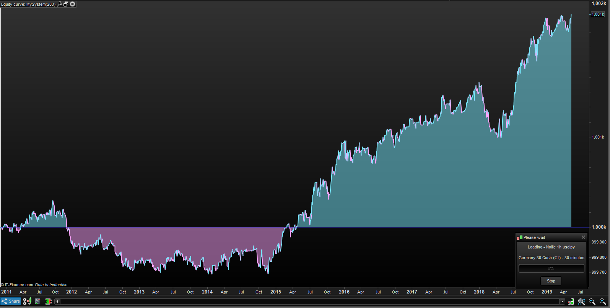Screen dimensions: 610x308
Task: Click the 1,002k label on price axis
Action: [599, 3]
